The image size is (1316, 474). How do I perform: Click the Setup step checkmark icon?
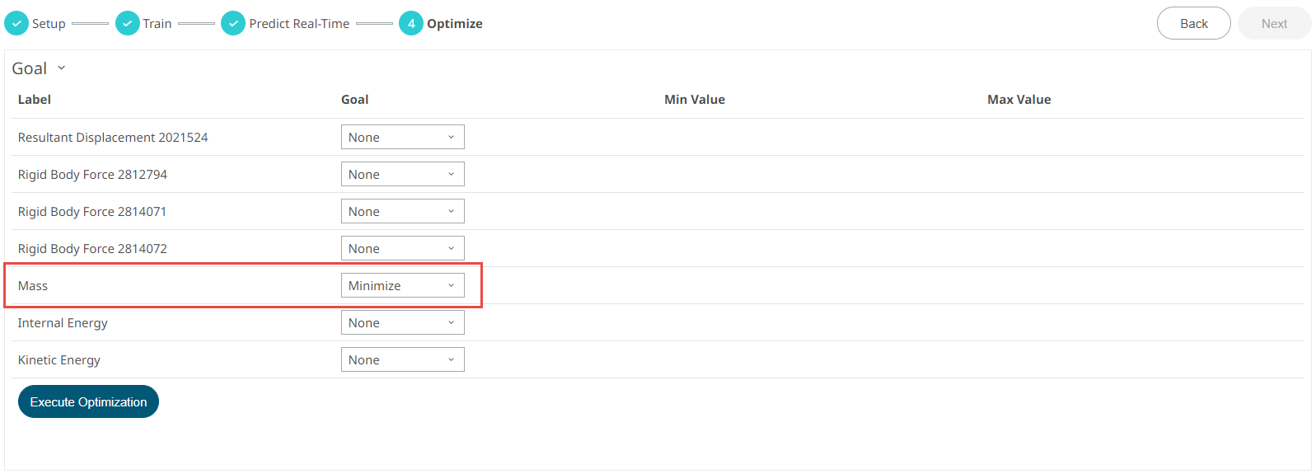[16, 23]
